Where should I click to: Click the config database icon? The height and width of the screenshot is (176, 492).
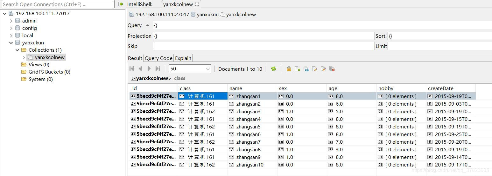(x=18, y=28)
